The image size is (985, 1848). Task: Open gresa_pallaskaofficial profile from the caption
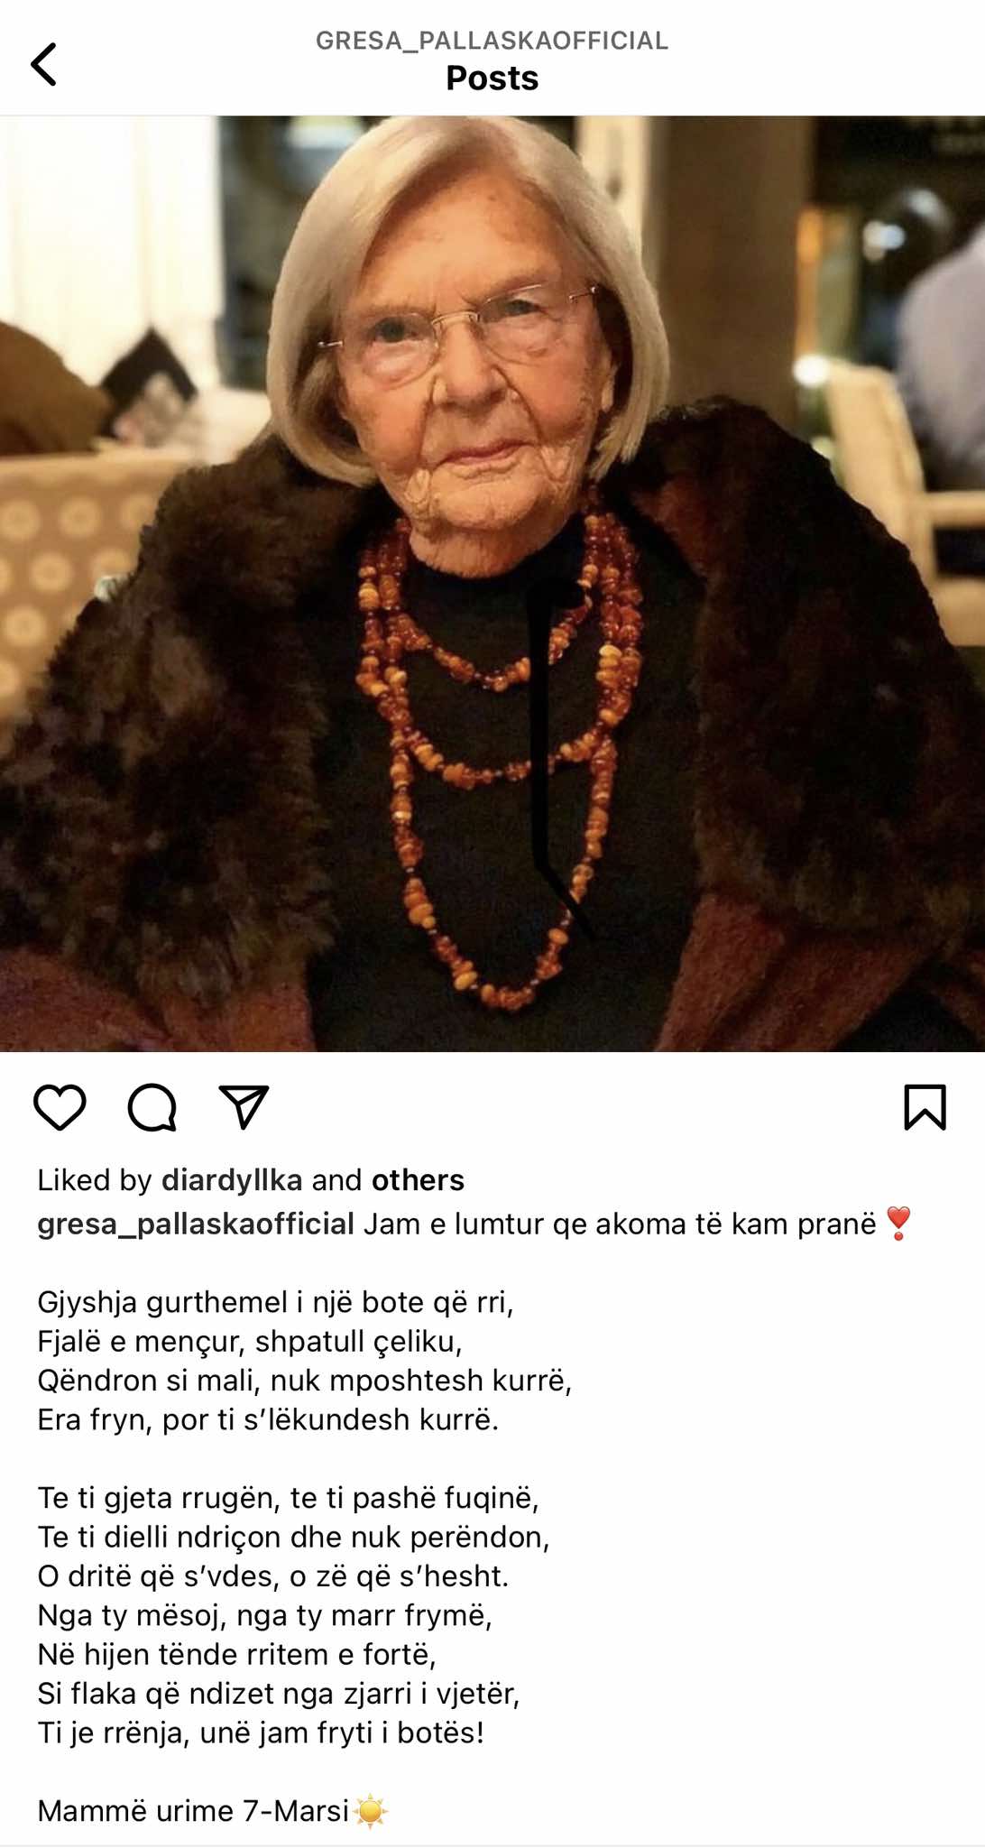[x=196, y=1224]
